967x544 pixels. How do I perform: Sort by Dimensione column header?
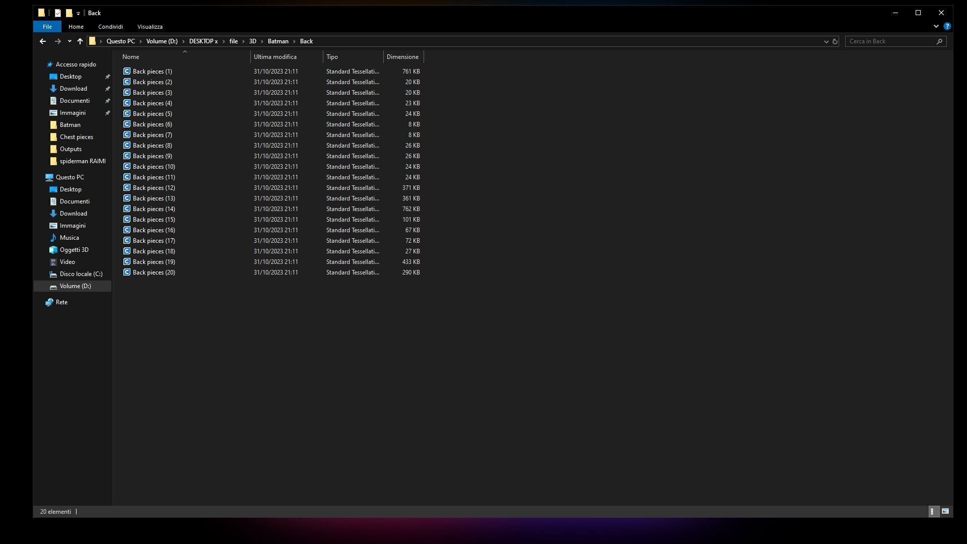tap(402, 57)
